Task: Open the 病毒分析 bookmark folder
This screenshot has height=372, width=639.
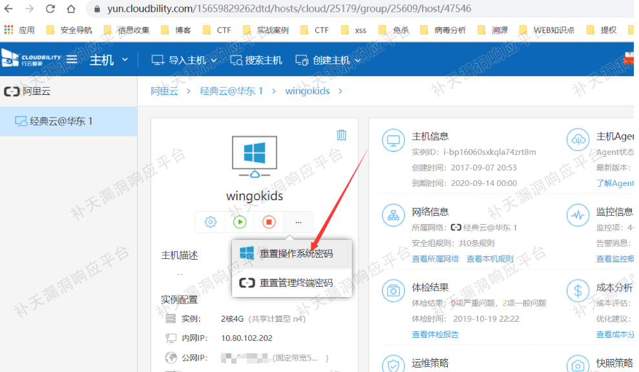Action: coord(443,30)
